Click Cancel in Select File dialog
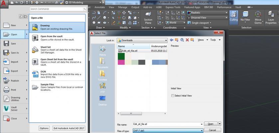This screenshot has width=279, height=133. click(x=212, y=130)
